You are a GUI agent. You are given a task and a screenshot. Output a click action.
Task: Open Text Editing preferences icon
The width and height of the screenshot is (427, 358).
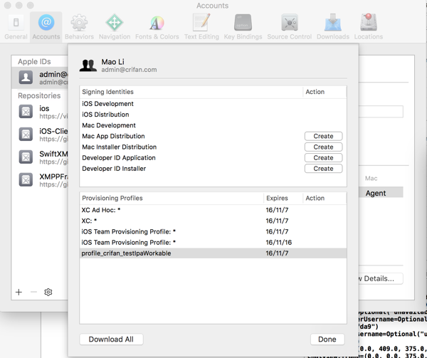201,23
